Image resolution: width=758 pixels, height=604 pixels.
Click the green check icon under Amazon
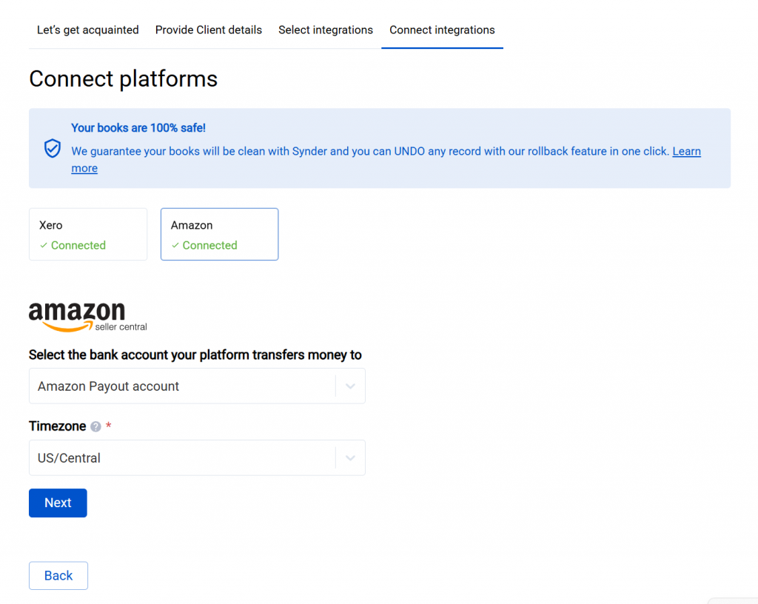tap(175, 246)
